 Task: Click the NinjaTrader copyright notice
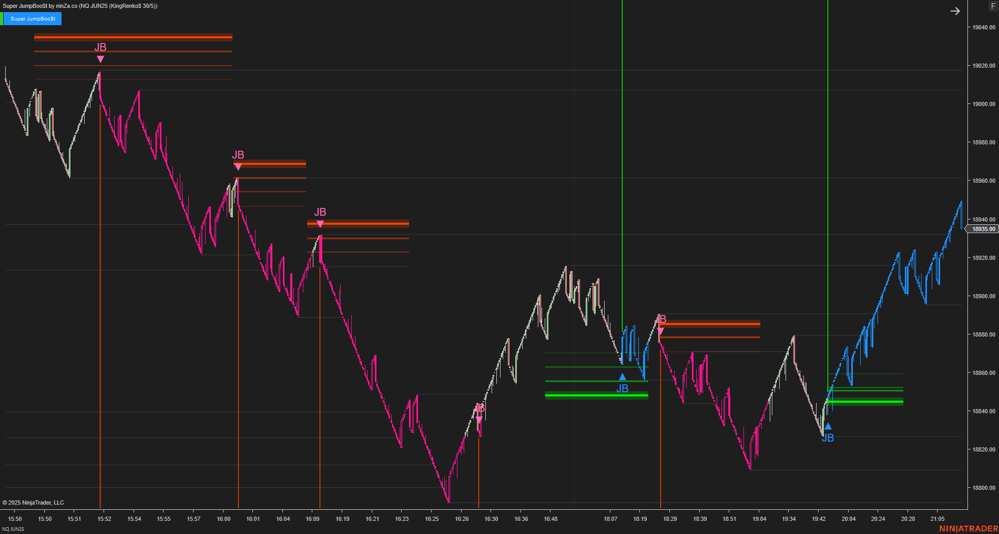pos(34,502)
